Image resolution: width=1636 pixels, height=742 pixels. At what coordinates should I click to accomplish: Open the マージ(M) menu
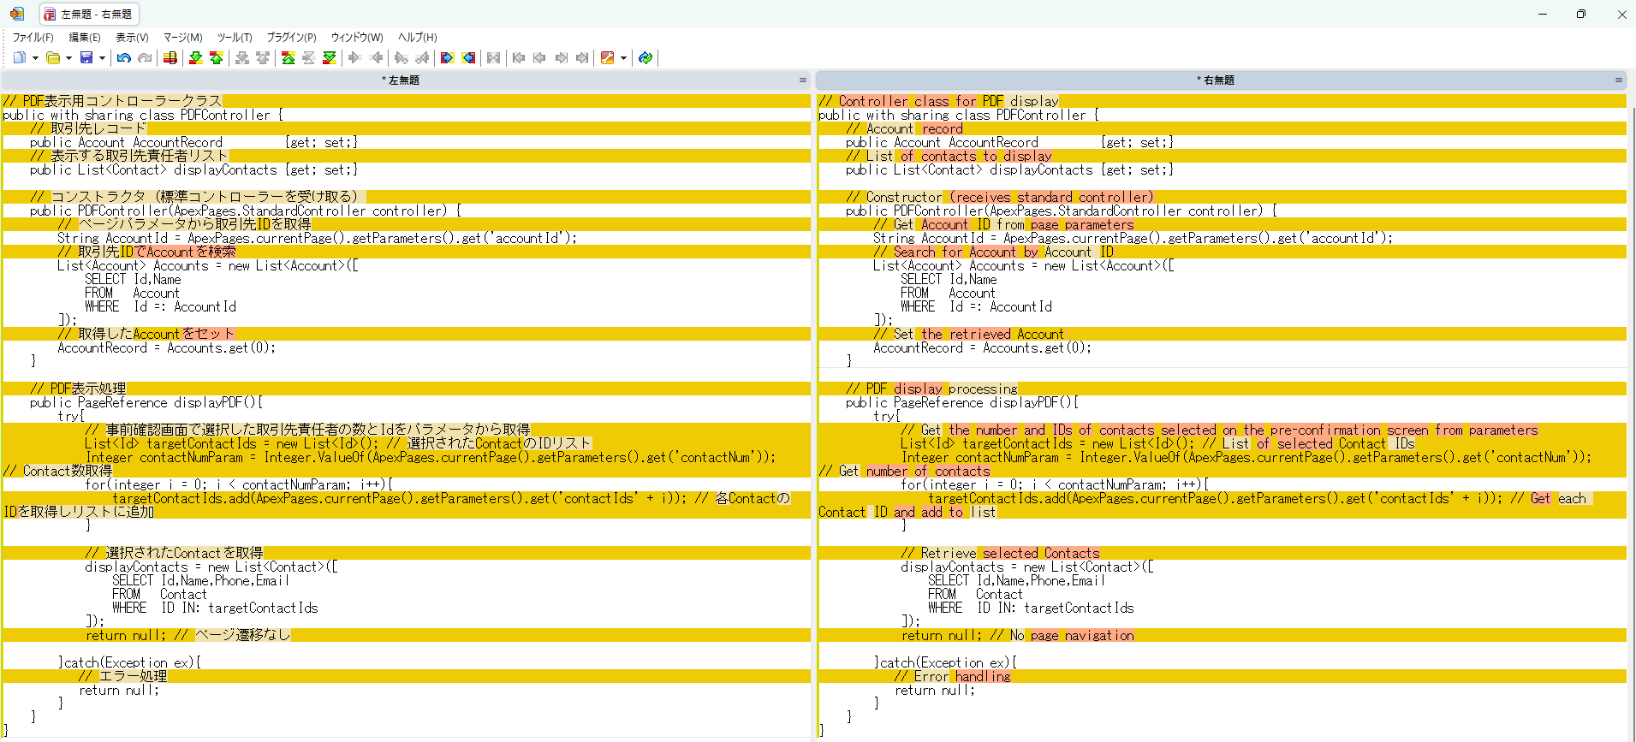tap(182, 38)
